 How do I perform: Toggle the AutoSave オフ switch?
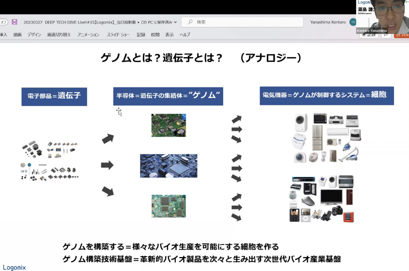3,22
